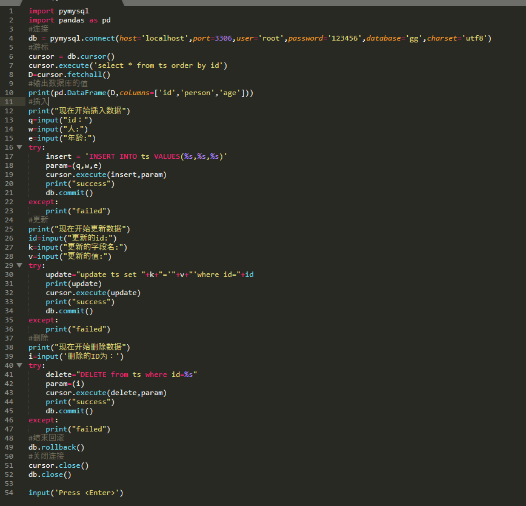Click 'param=(q,w,e)' line
The width and height of the screenshot is (526, 506).
[x=74, y=165]
